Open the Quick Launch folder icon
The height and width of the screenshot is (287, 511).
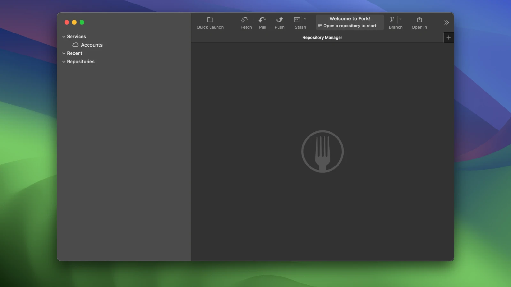pyautogui.click(x=210, y=20)
